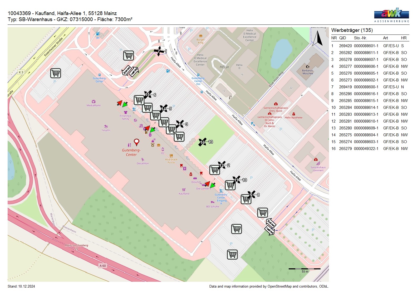418x296 pixels.
Task: Click the Burger King restaurant icon
Action: (201, 36)
